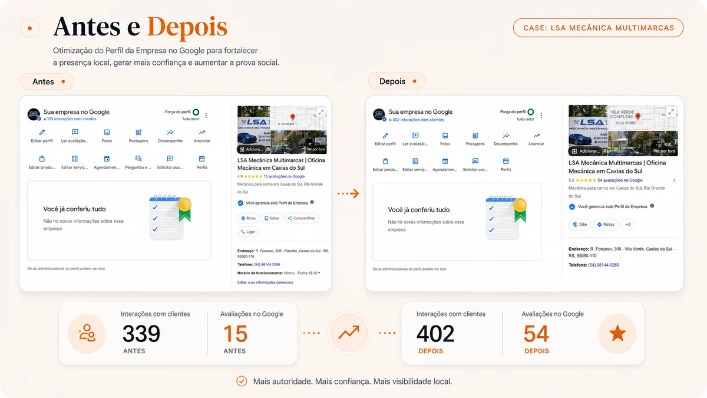707x398 pixels.
Task: Open Editar produtos in the Antes panel
Action: click(x=41, y=162)
